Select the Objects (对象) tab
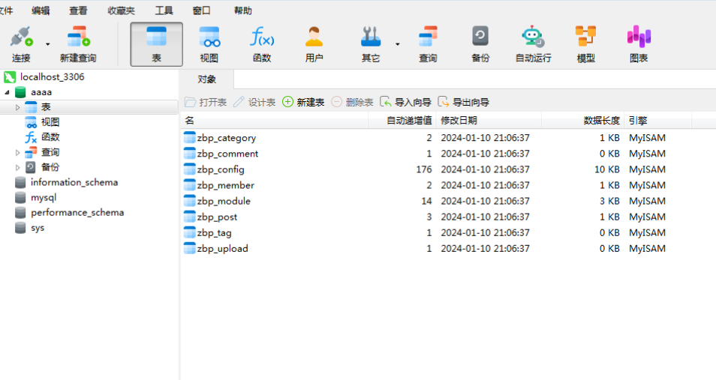The height and width of the screenshot is (380, 716). pos(207,79)
